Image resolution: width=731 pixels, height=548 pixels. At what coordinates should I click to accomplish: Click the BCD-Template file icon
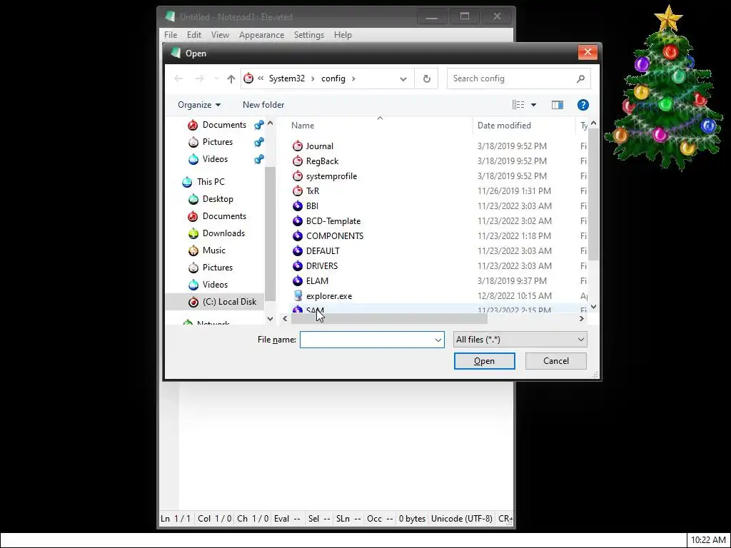point(298,220)
